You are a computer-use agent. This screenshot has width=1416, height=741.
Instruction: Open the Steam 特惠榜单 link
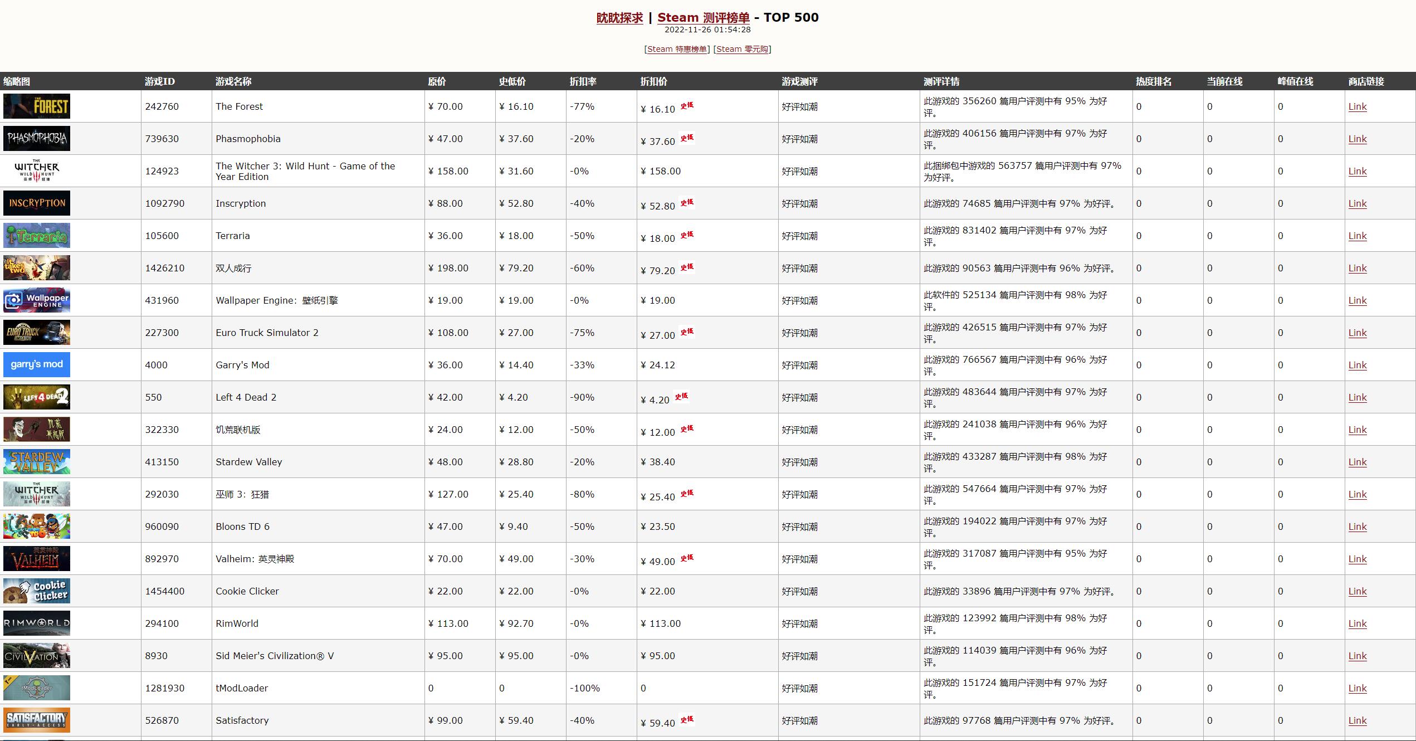click(677, 49)
